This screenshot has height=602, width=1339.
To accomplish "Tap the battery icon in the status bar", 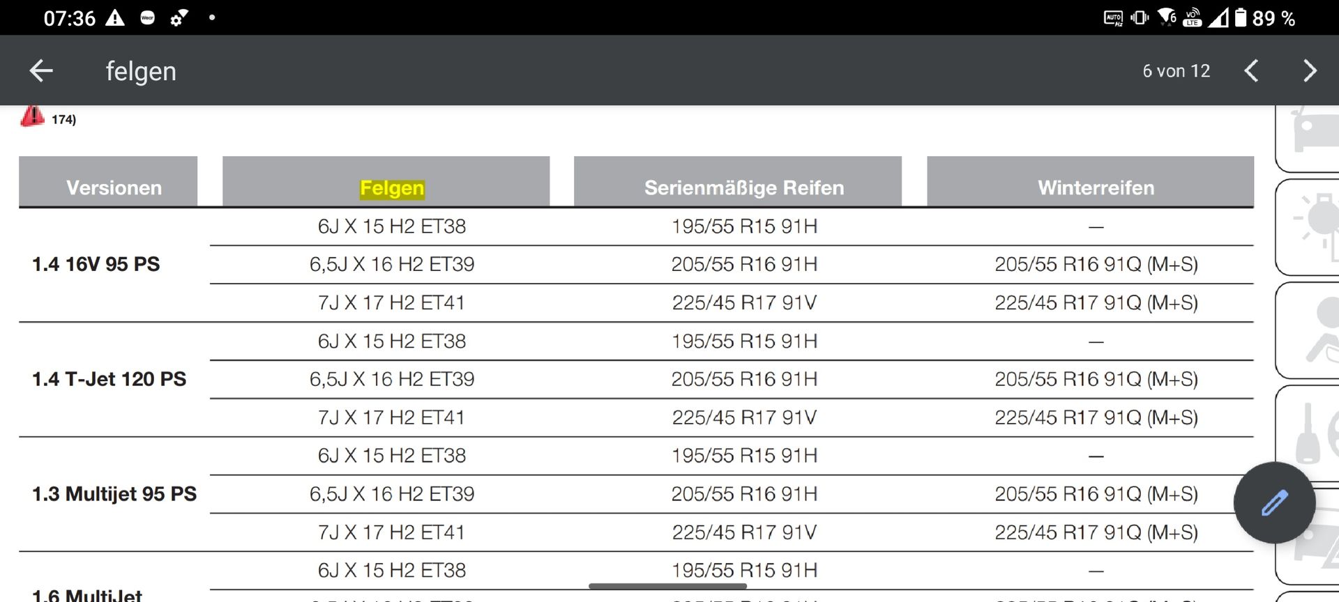I will [x=1241, y=18].
